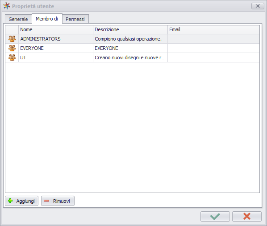Image resolution: width=267 pixels, height=226 pixels.
Task: Click the UT group icon
Action: click(x=12, y=58)
